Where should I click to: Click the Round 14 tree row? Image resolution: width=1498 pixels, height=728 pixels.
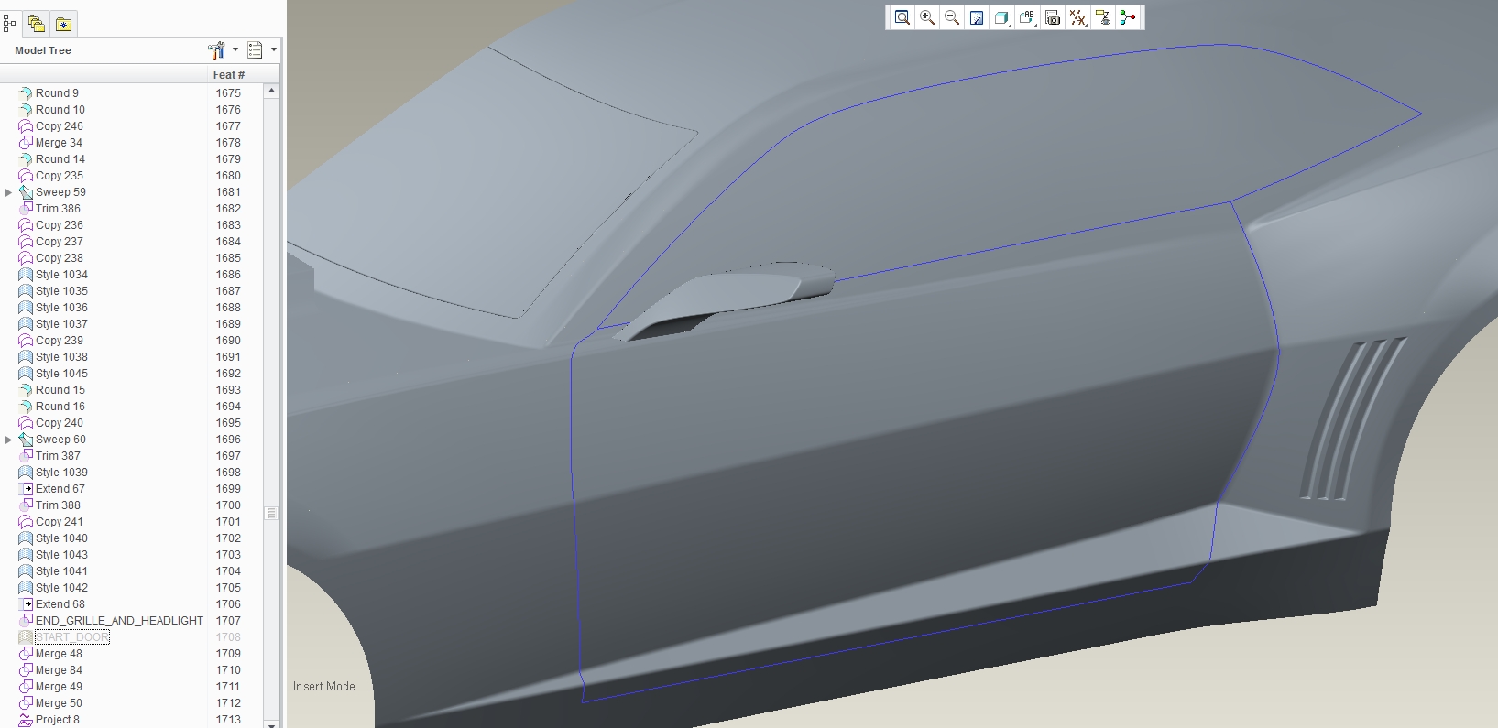click(x=60, y=159)
